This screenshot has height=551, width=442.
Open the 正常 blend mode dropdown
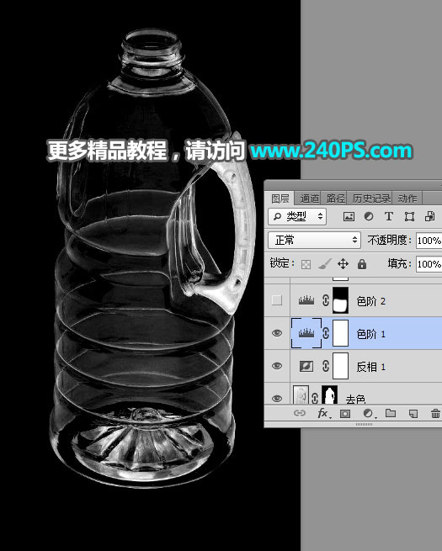tap(314, 241)
